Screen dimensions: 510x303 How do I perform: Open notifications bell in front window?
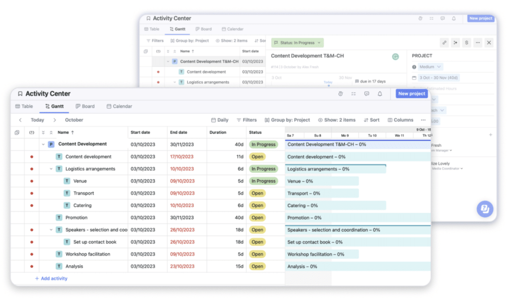pos(380,94)
